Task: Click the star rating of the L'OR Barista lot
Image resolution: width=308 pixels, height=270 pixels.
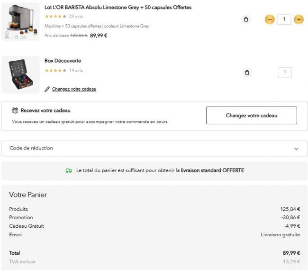Action: (55, 17)
